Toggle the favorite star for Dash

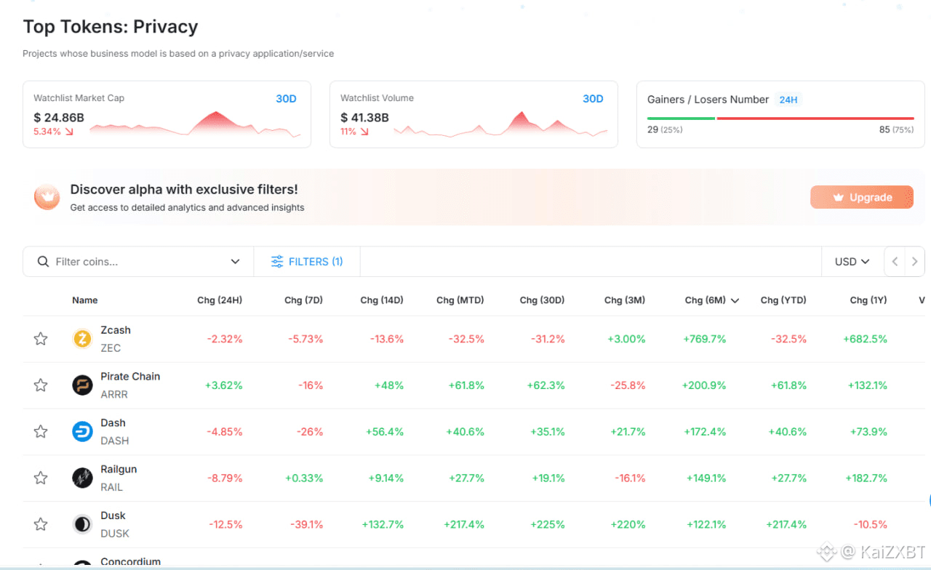point(41,432)
